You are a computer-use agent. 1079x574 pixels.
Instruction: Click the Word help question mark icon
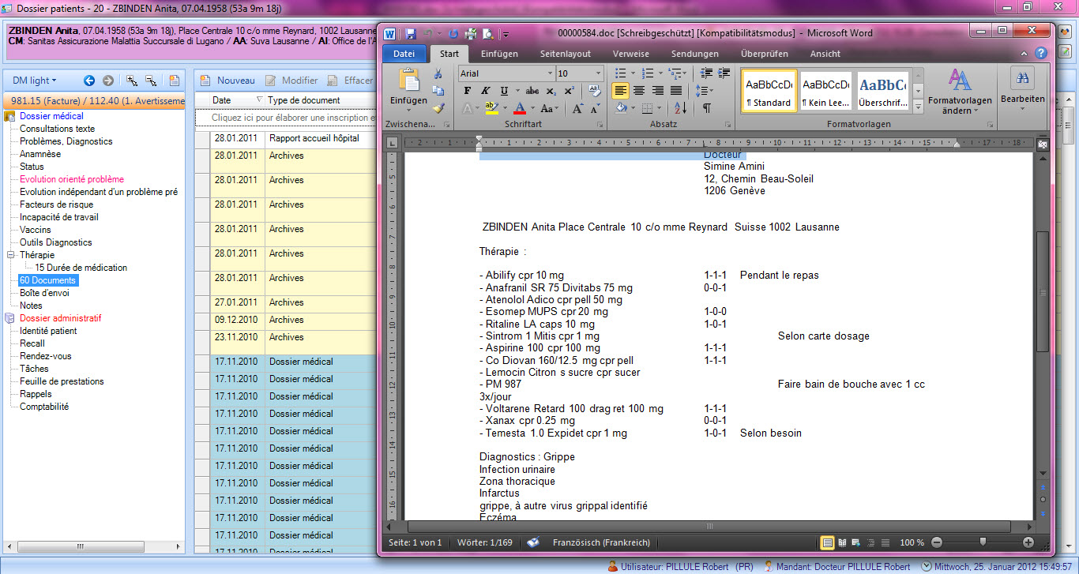click(x=1042, y=53)
